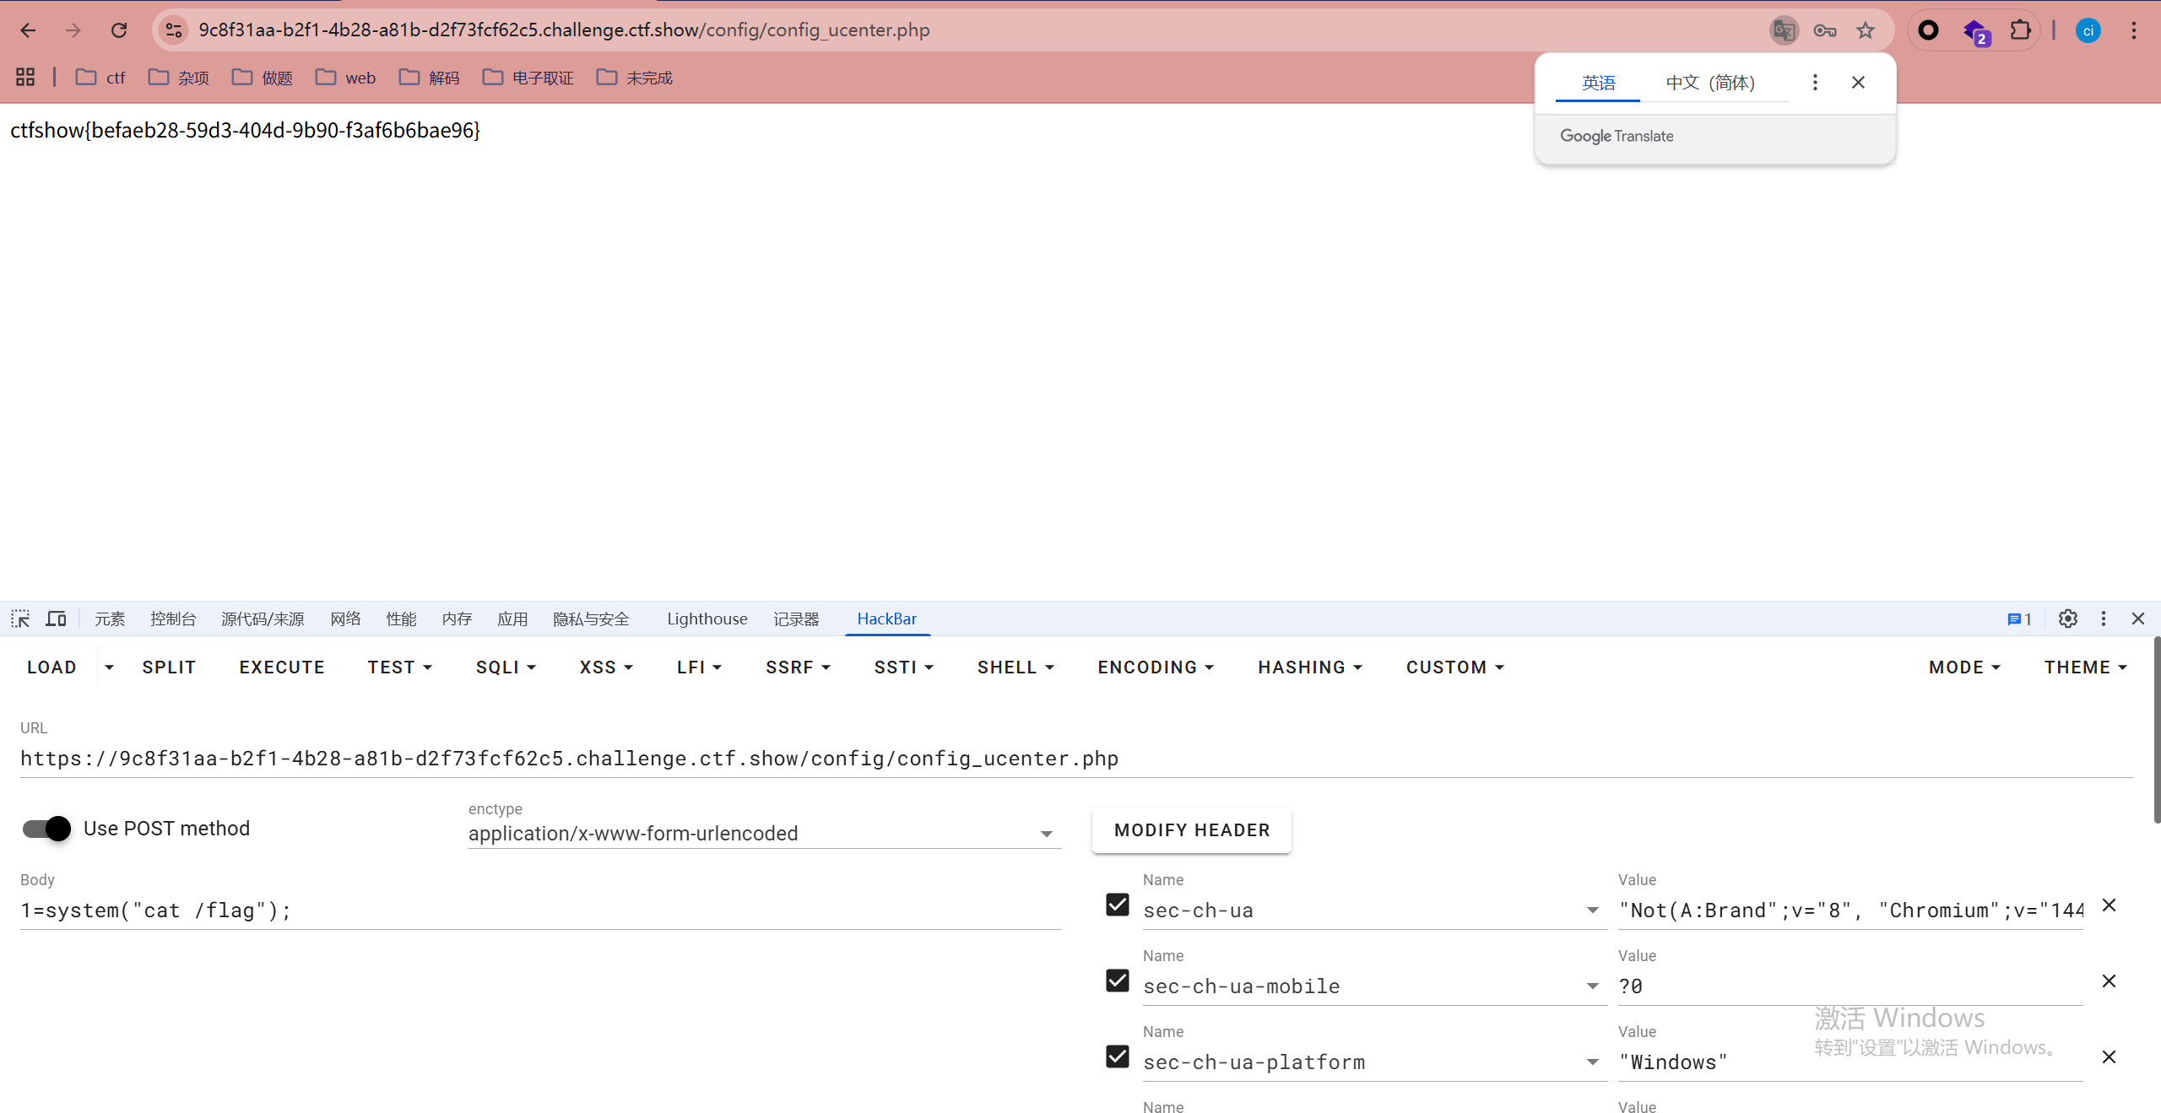This screenshot has height=1113, width=2161.
Task: Click into the Body input field
Action: click(540, 910)
